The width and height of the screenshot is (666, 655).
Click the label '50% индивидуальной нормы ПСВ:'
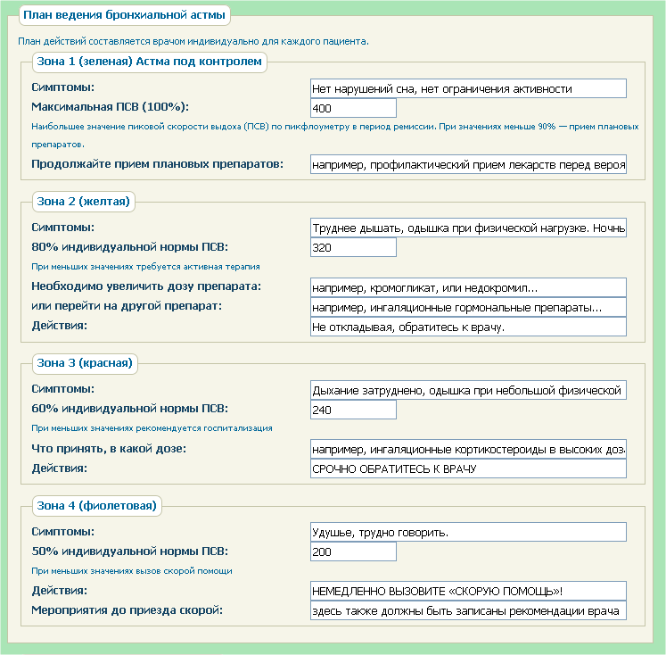click(x=129, y=551)
